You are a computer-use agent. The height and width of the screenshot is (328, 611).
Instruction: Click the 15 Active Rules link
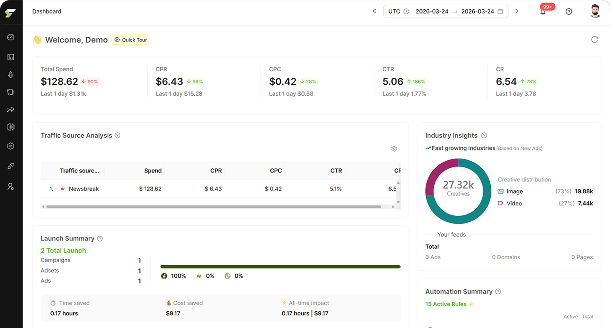tap(446, 304)
